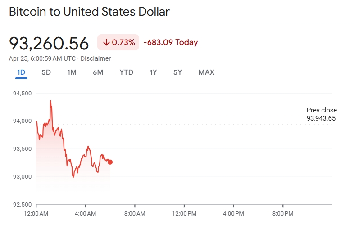Click the 93,260.56 price value

[49, 43]
